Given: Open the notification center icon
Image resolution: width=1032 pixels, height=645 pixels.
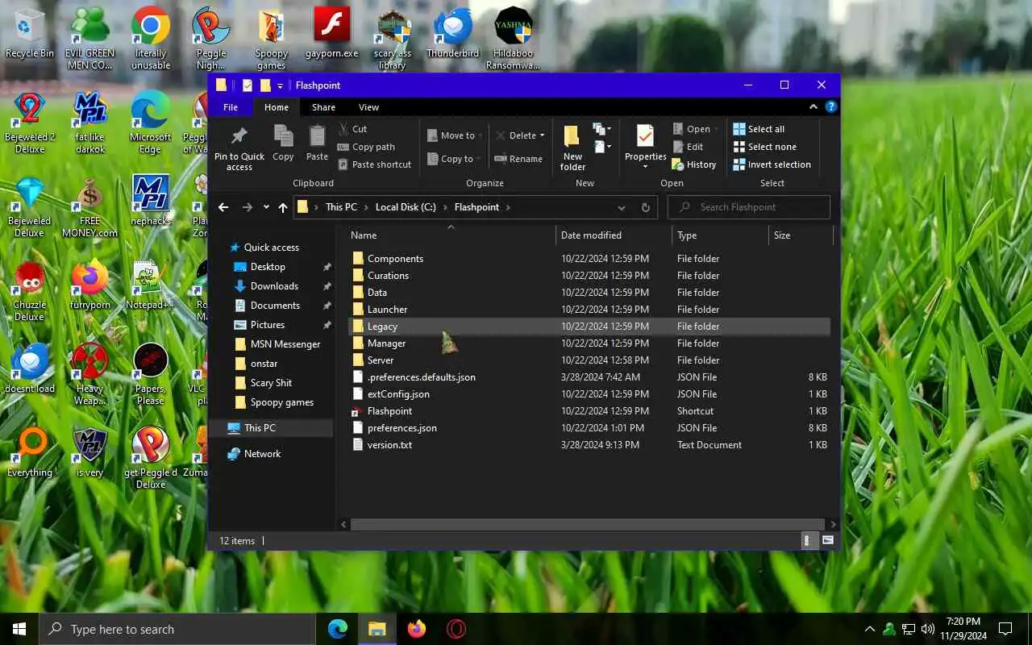Looking at the screenshot, I should (x=1005, y=629).
